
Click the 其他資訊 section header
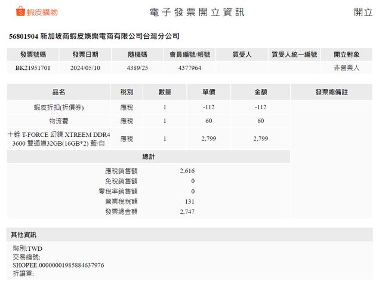click(x=23, y=234)
